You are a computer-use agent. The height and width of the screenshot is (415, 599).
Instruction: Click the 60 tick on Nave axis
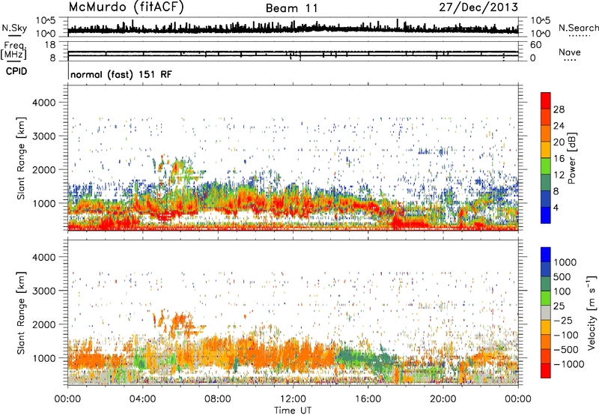(x=536, y=45)
